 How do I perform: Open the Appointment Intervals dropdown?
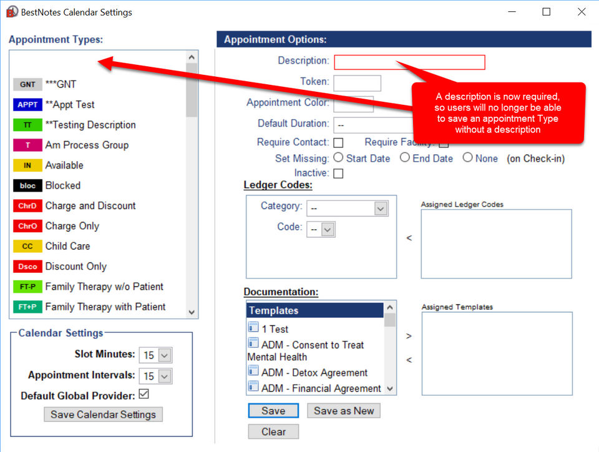click(155, 376)
